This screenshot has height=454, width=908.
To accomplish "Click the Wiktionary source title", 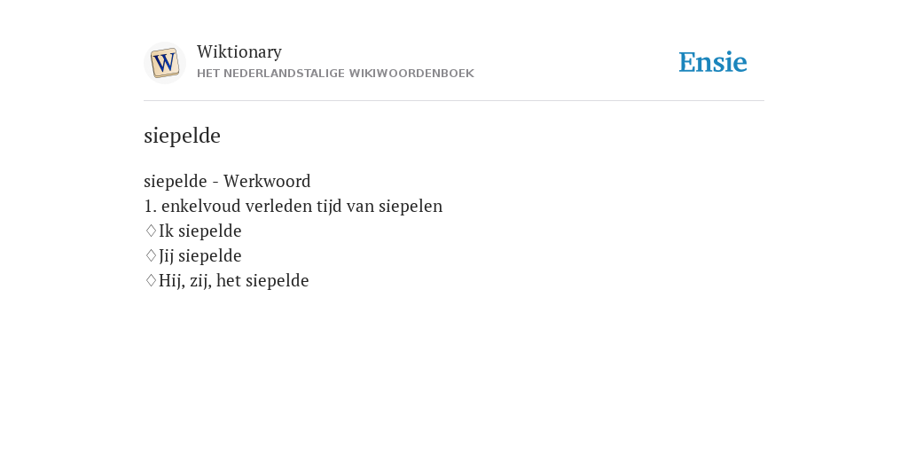I will tap(239, 51).
